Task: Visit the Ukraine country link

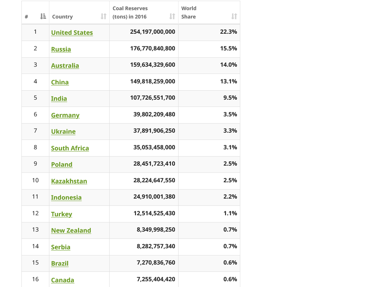Action: pyautogui.click(x=63, y=132)
